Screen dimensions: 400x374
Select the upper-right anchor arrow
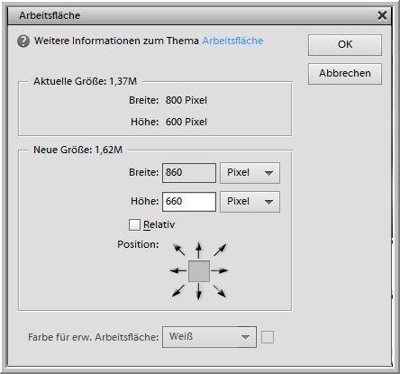(220, 250)
